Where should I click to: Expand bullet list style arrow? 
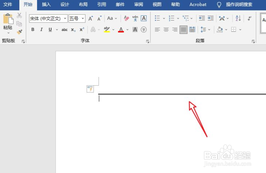pyautogui.click(x=164, y=18)
